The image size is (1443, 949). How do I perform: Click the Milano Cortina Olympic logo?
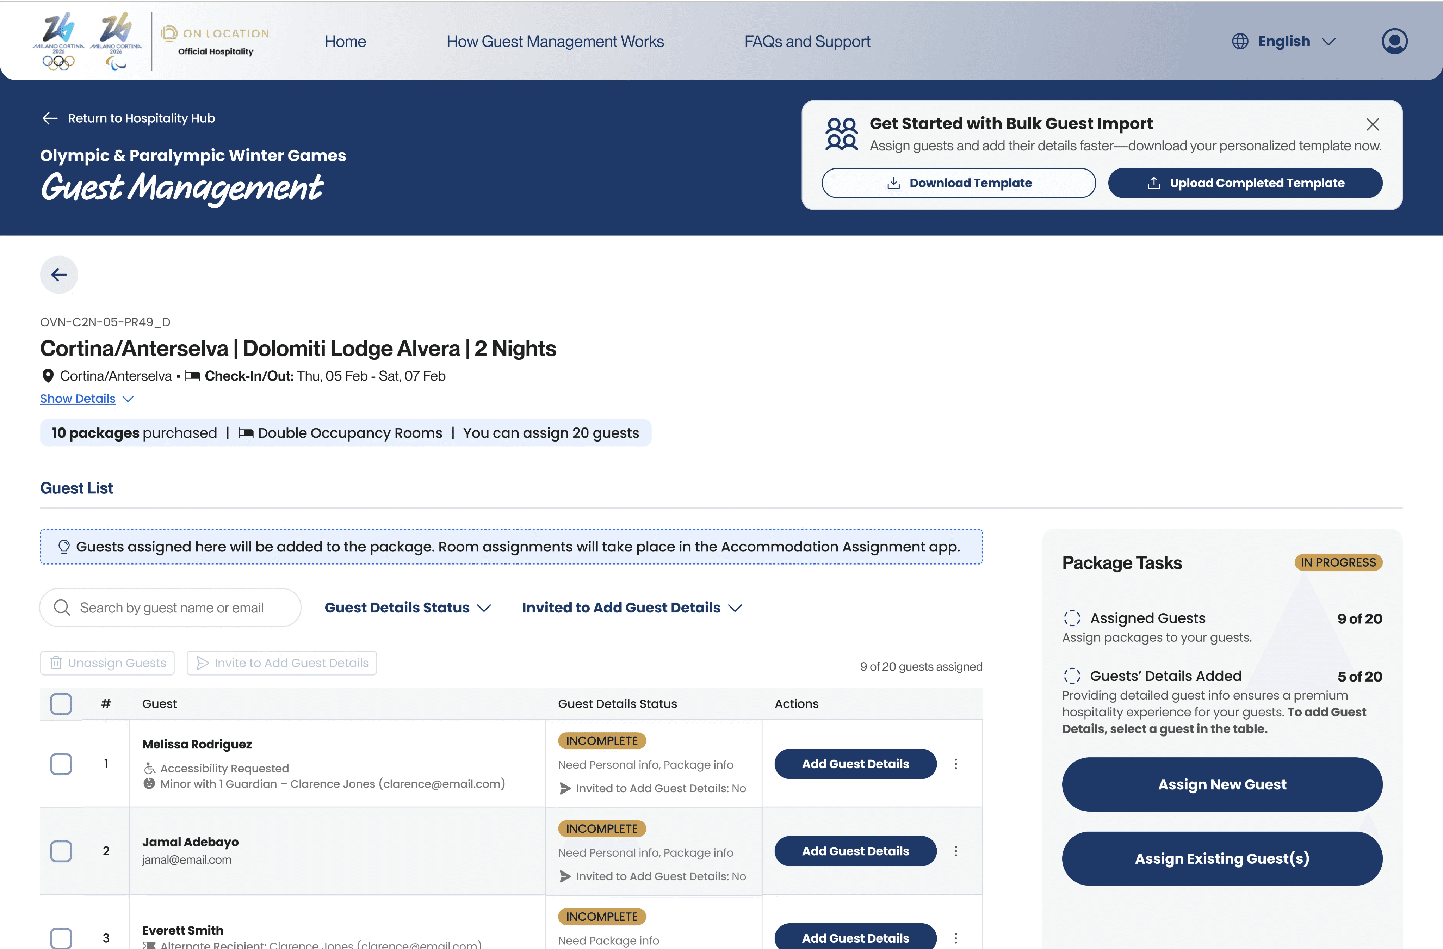58,41
